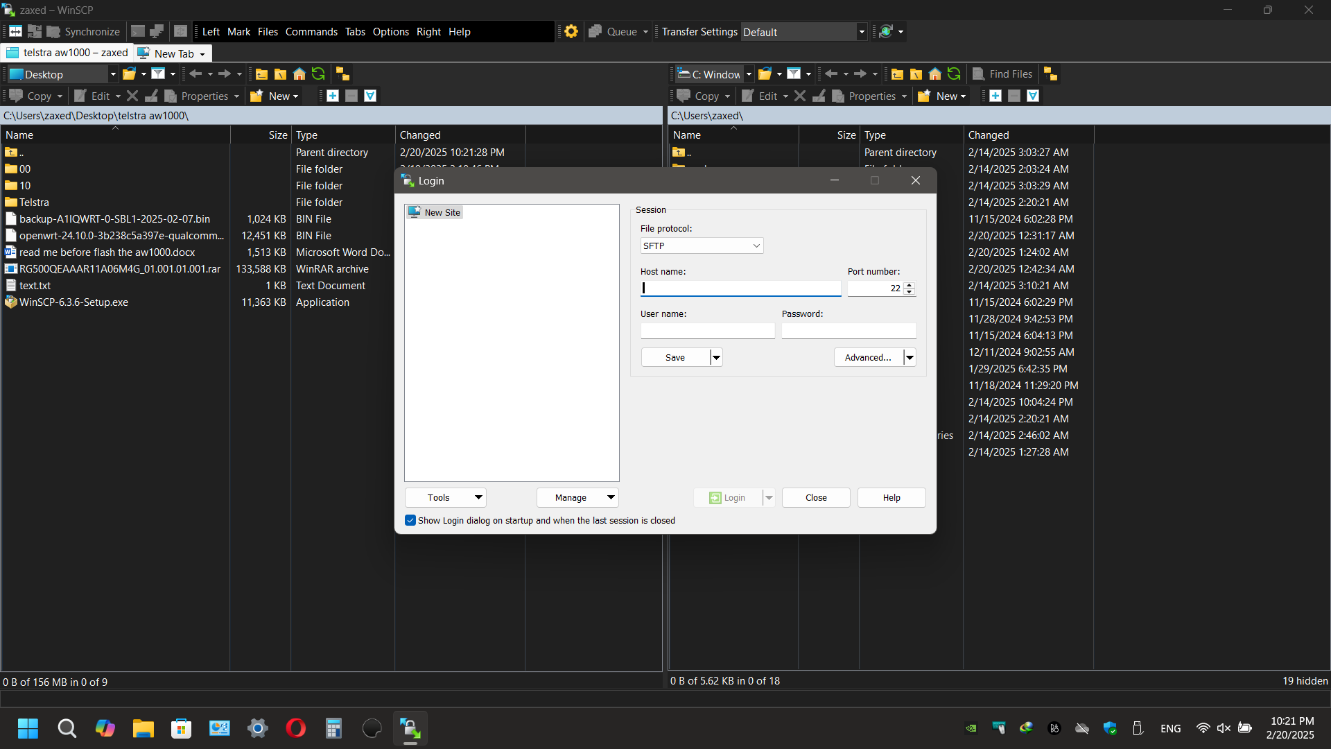
Task: Switch to the telstra aw1000 tab
Action: click(66, 53)
